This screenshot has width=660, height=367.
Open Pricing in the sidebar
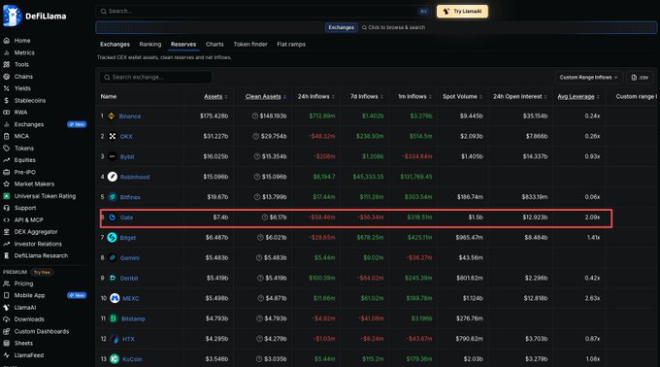23,284
